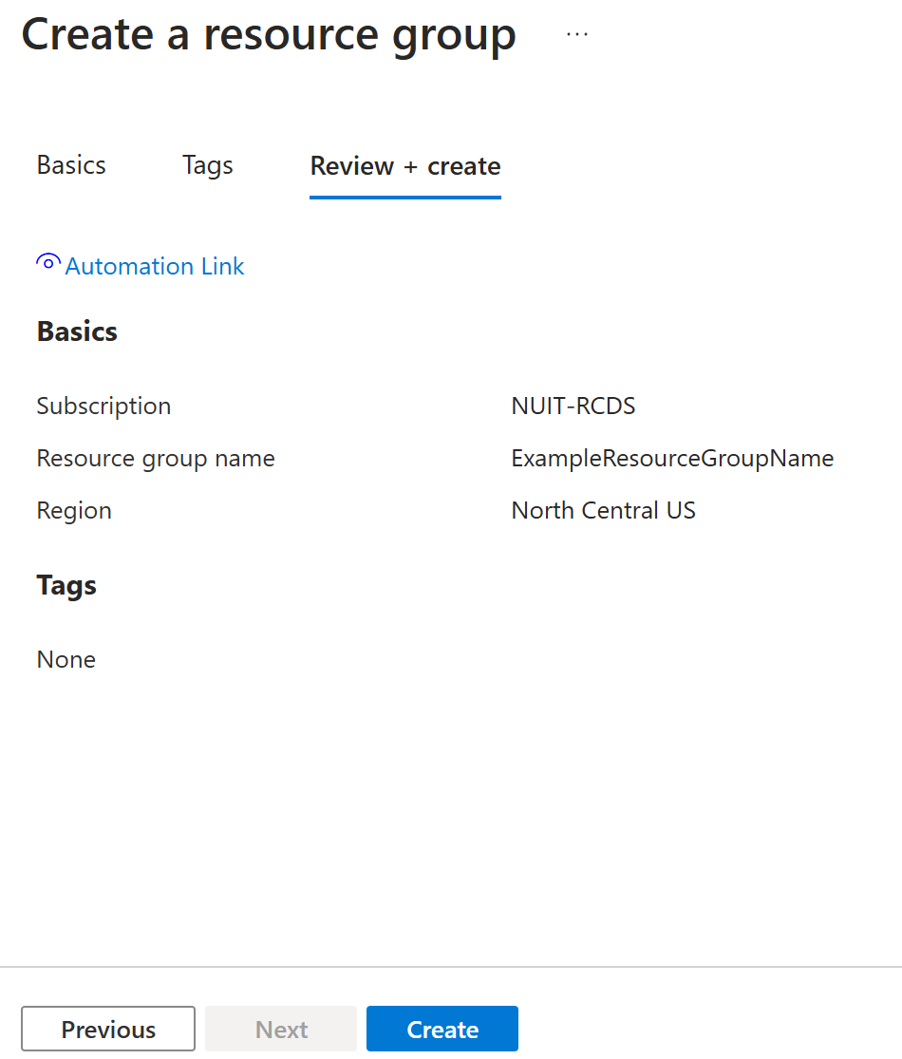
Task: Click the horizontal divider above the footer buttons
Action: point(451,967)
